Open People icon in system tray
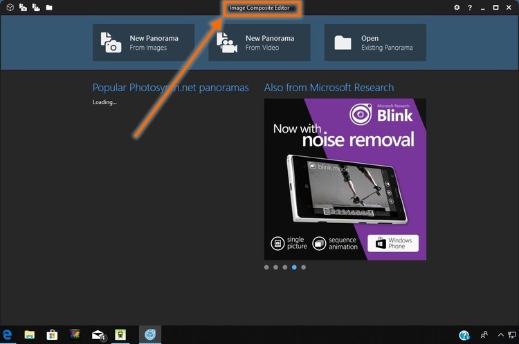The image size is (519, 344). tap(484, 335)
